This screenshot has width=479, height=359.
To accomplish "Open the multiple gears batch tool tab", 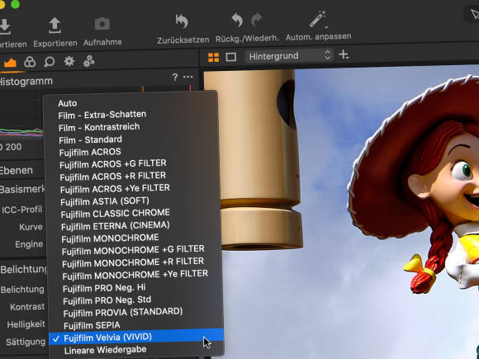I will click(x=89, y=61).
